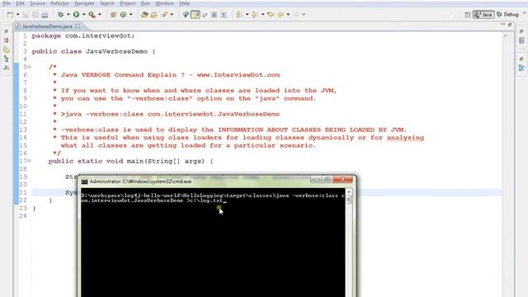Open the Back history dropdown arrow

point(288,15)
